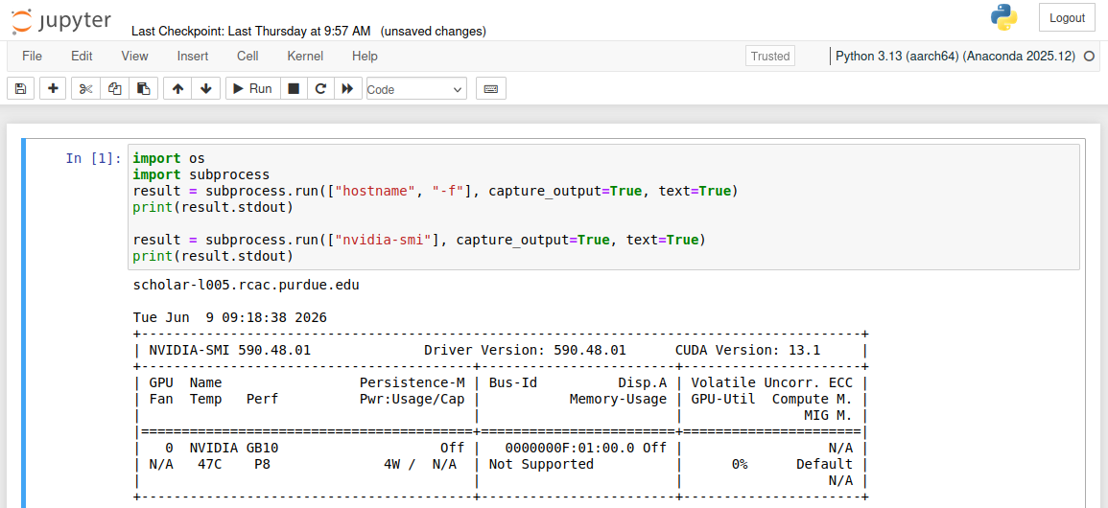Image resolution: width=1108 pixels, height=508 pixels.
Task: Open the Edit menu
Action: (82, 57)
